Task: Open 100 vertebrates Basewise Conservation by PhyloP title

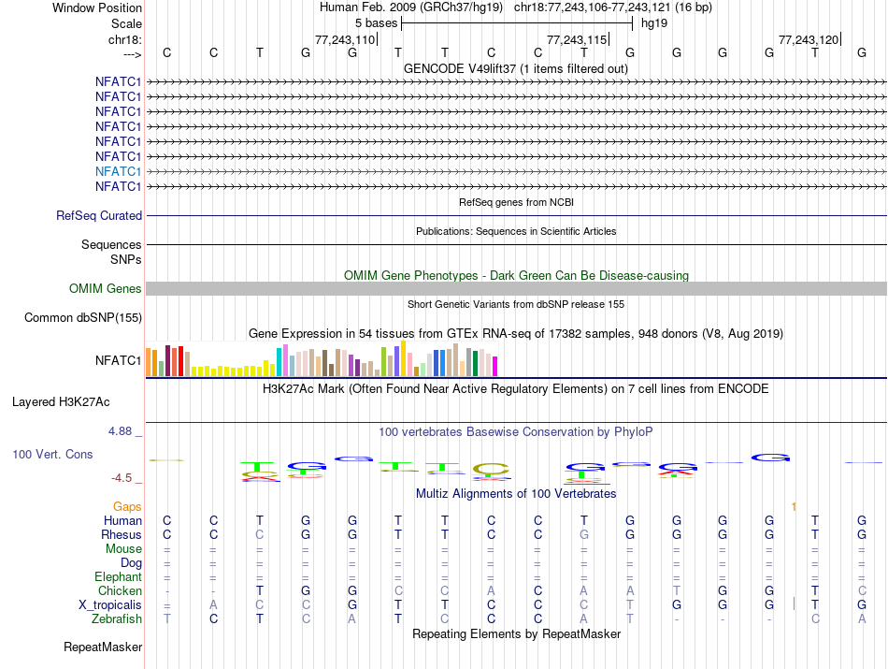Action: [516, 432]
